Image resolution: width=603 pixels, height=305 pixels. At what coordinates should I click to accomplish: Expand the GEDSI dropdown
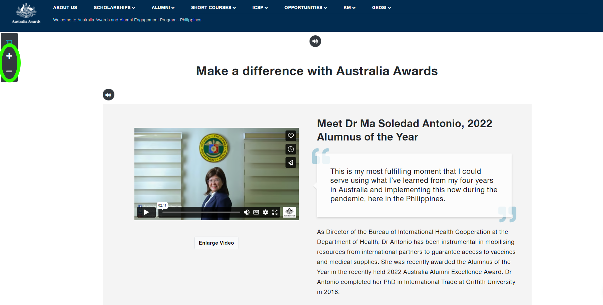tap(382, 7)
